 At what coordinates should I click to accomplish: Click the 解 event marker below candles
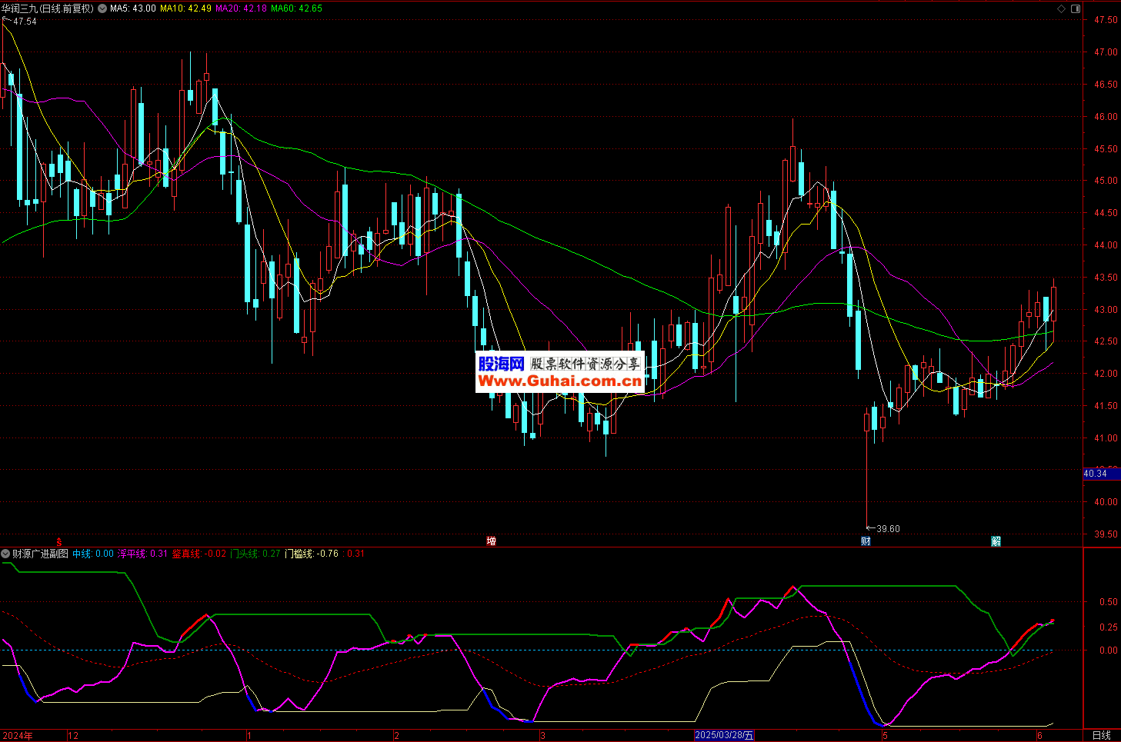click(996, 541)
